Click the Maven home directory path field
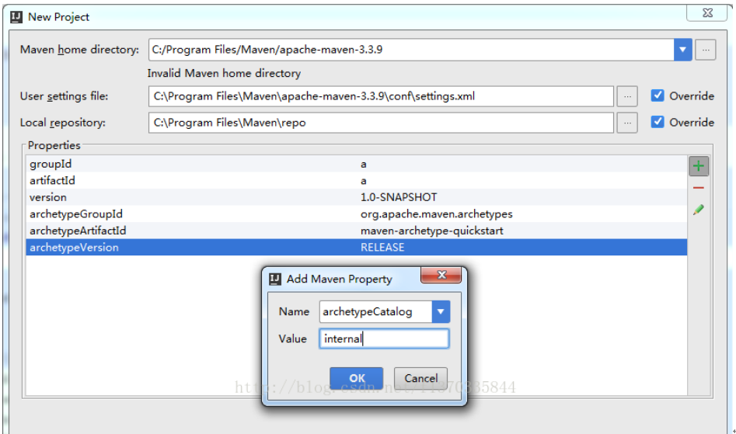Image resolution: width=736 pixels, height=434 pixels. click(x=411, y=50)
